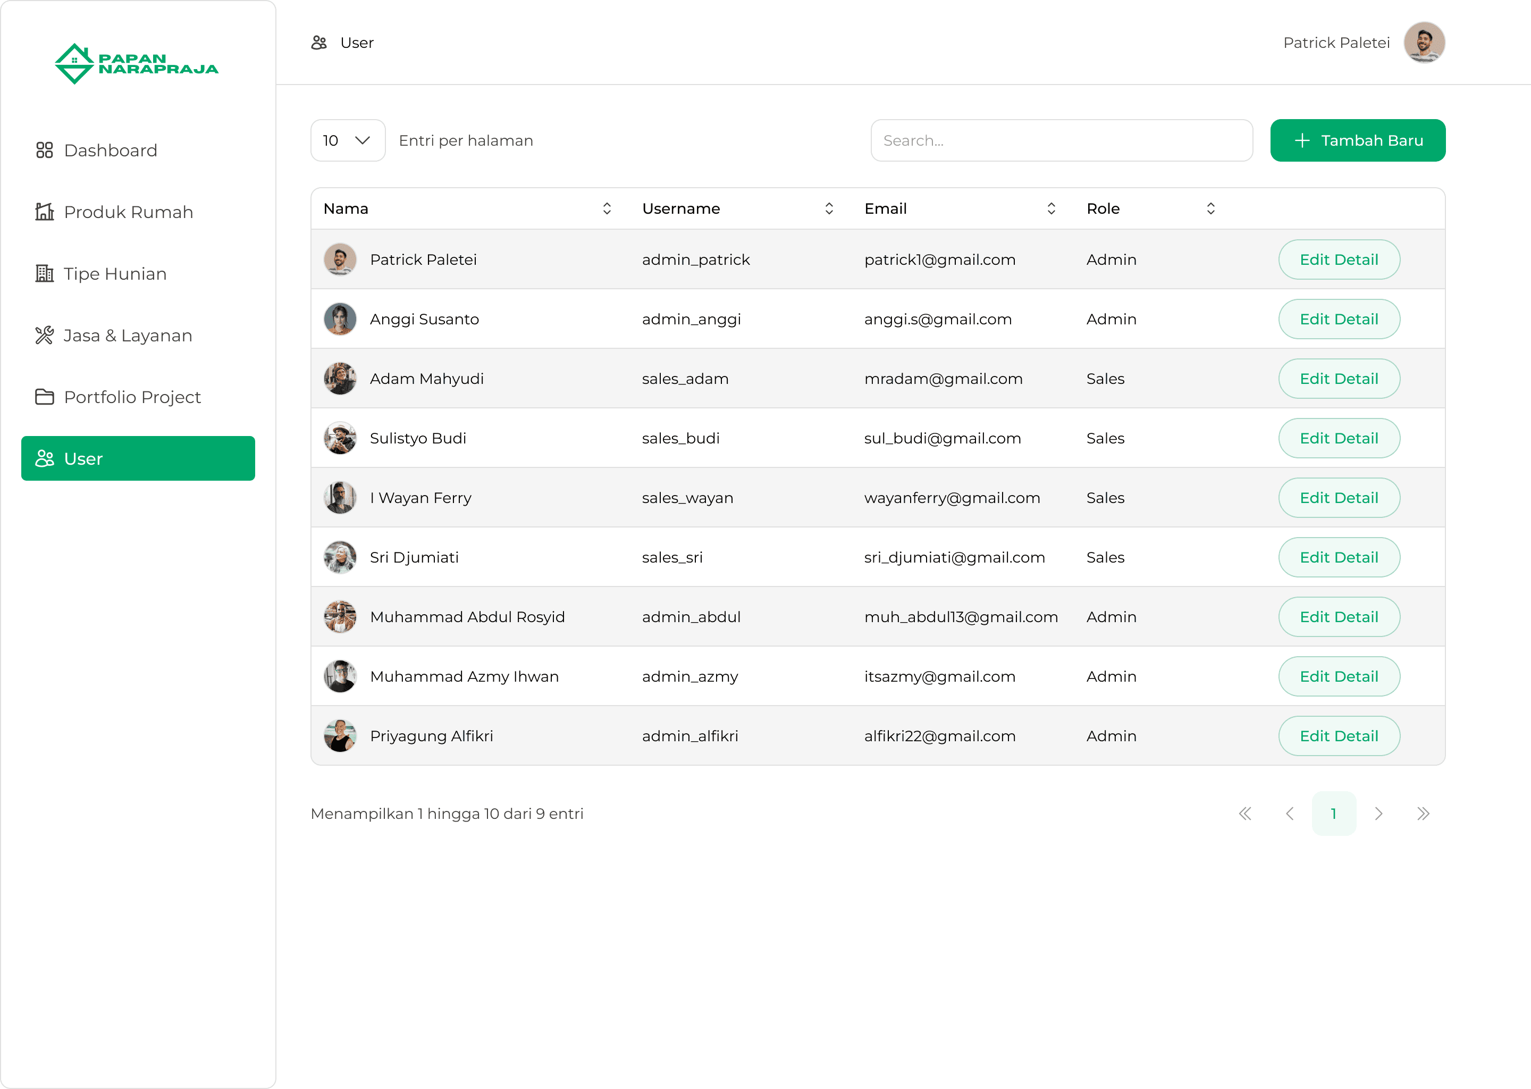
Task: Jump to the last page with double-right arrows
Action: [1423, 814]
